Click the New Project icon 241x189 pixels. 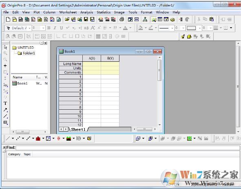click(8, 19)
